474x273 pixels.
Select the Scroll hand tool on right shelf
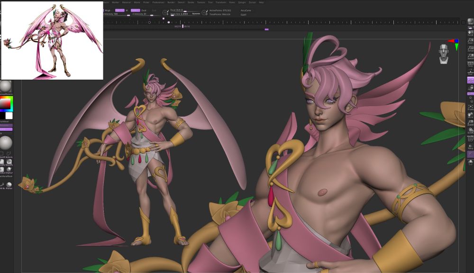point(470,32)
